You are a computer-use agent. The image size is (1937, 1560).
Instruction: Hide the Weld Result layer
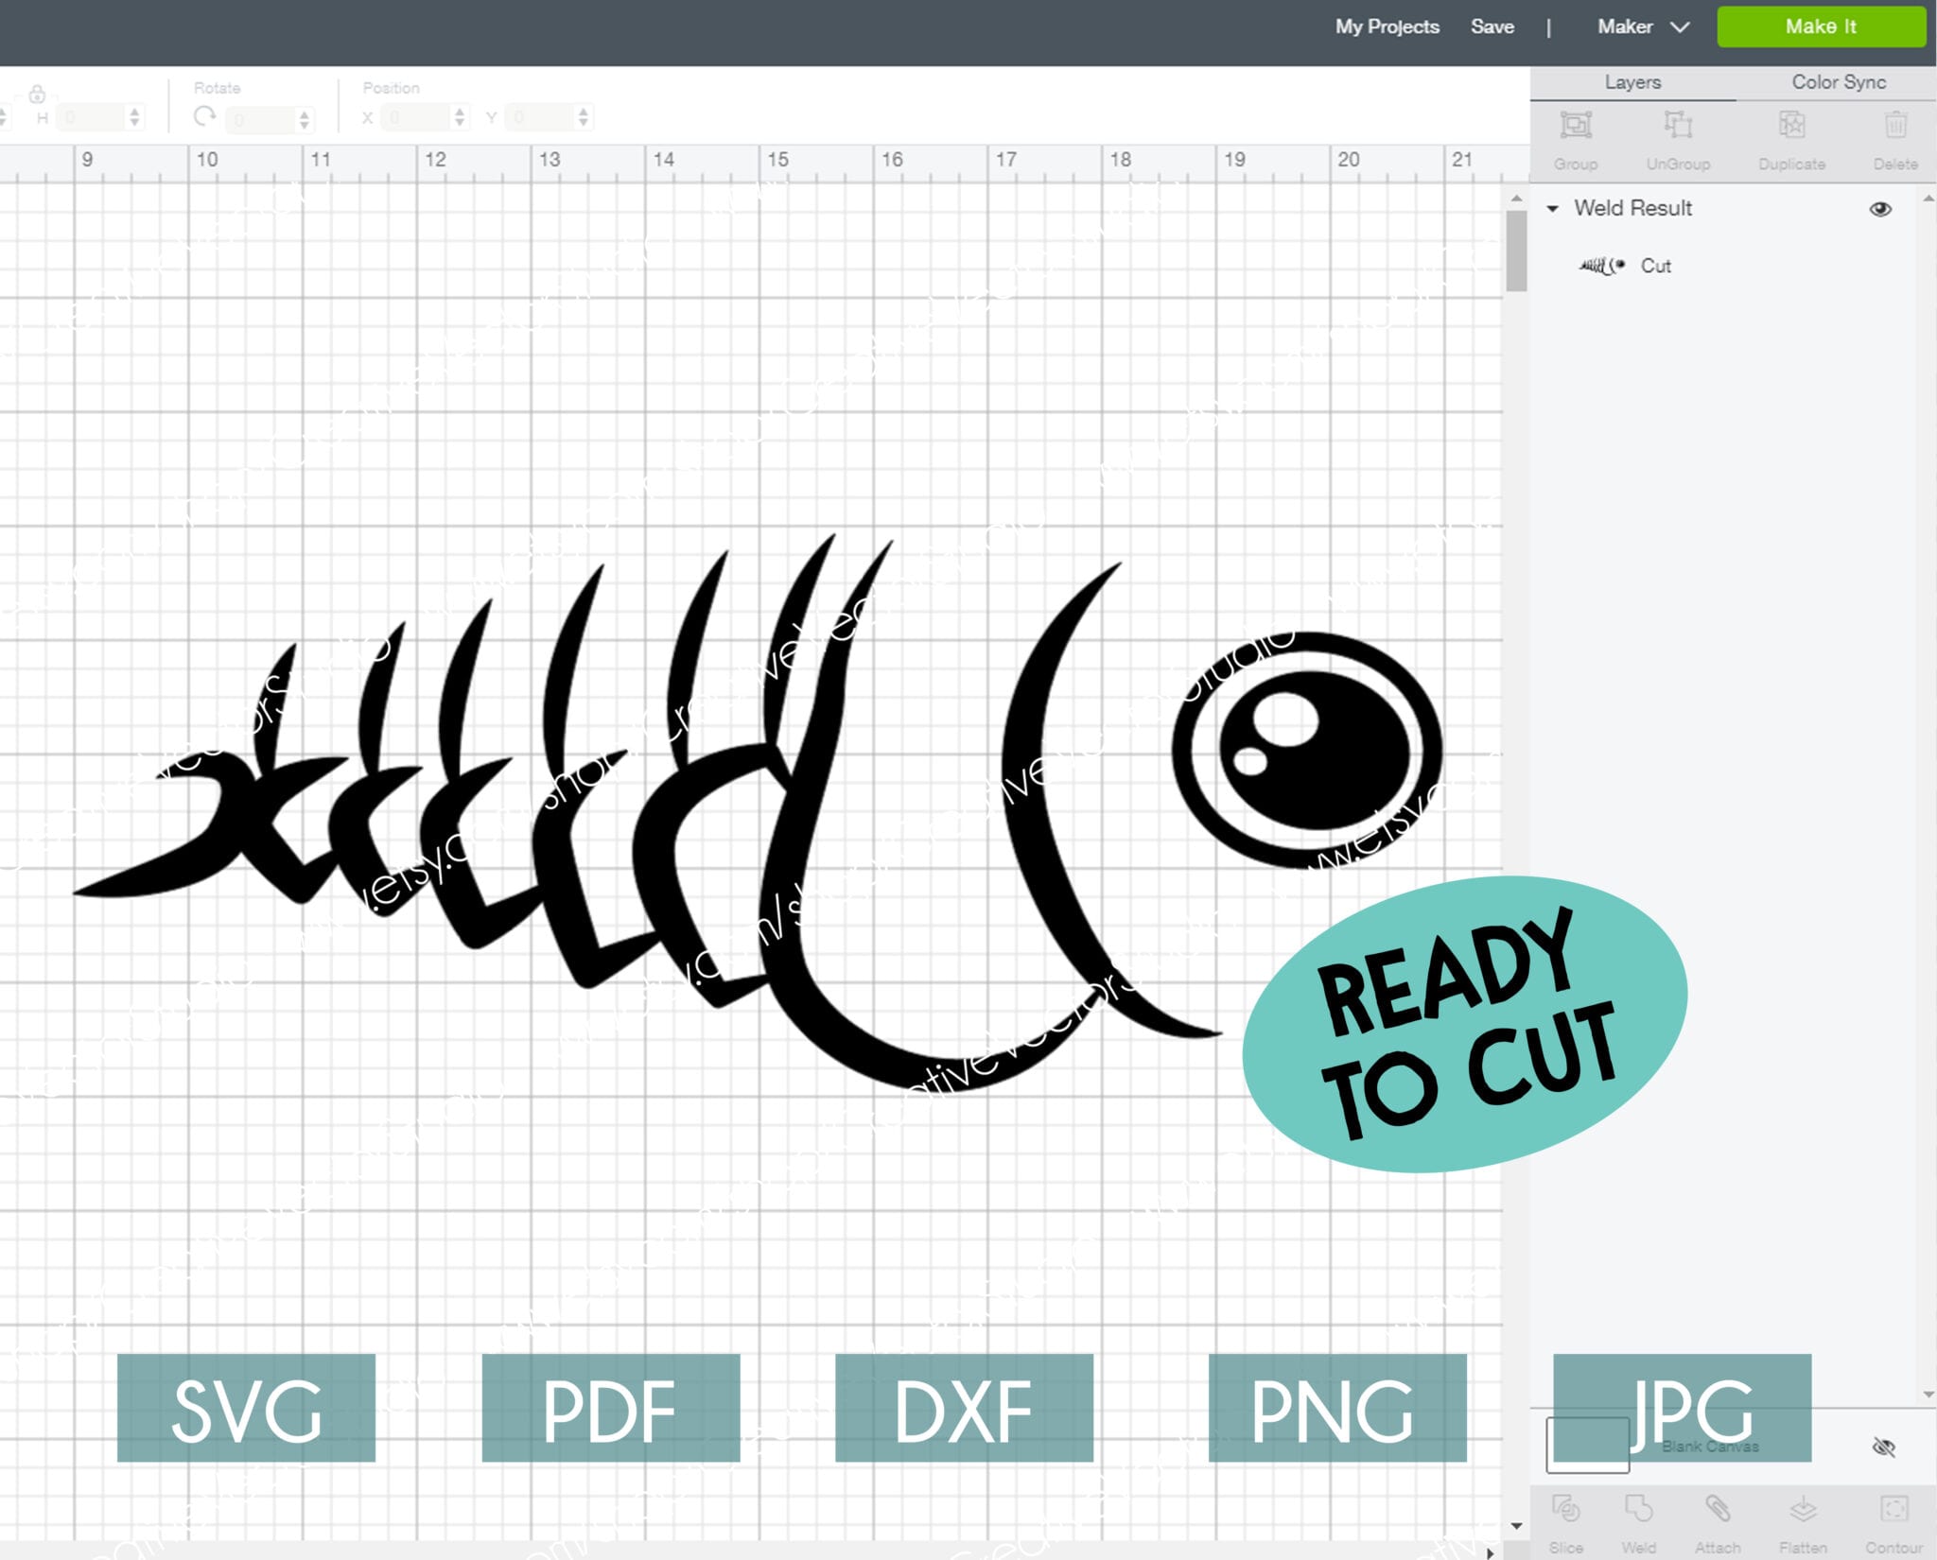tap(1880, 209)
